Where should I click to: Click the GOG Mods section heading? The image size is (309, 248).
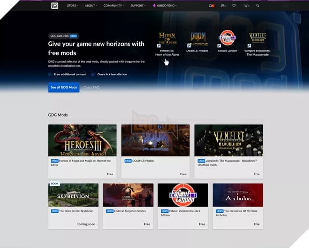point(58,115)
